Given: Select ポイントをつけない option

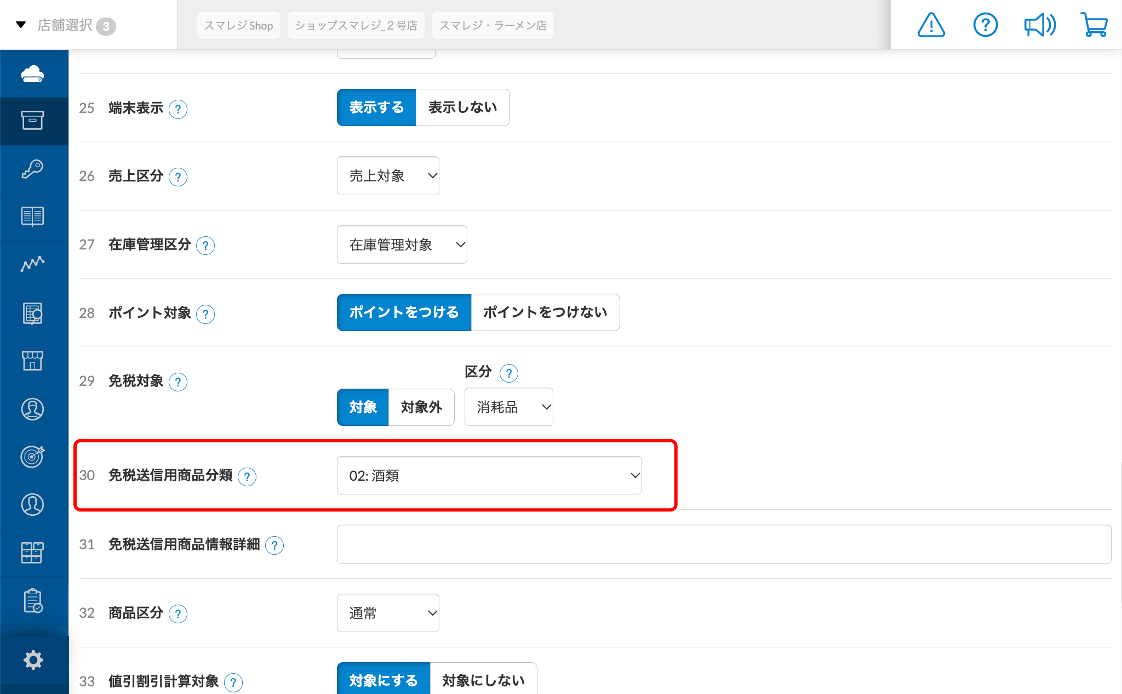Looking at the screenshot, I should 545,312.
